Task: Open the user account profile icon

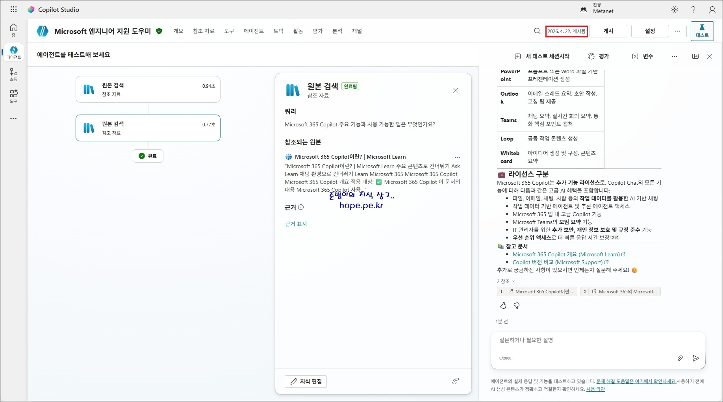Action: 712,9
